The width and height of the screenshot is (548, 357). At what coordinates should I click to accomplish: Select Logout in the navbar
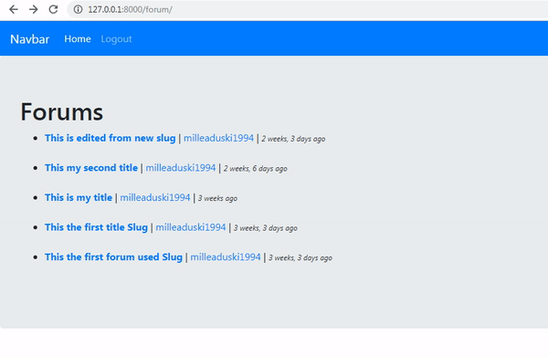[x=116, y=38]
